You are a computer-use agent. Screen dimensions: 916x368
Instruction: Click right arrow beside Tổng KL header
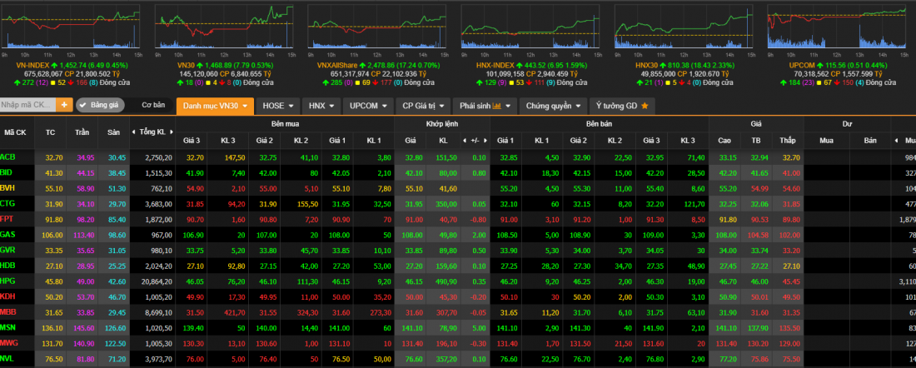tap(172, 132)
